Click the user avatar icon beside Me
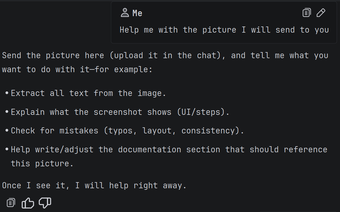The image size is (340, 212). [125, 13]
